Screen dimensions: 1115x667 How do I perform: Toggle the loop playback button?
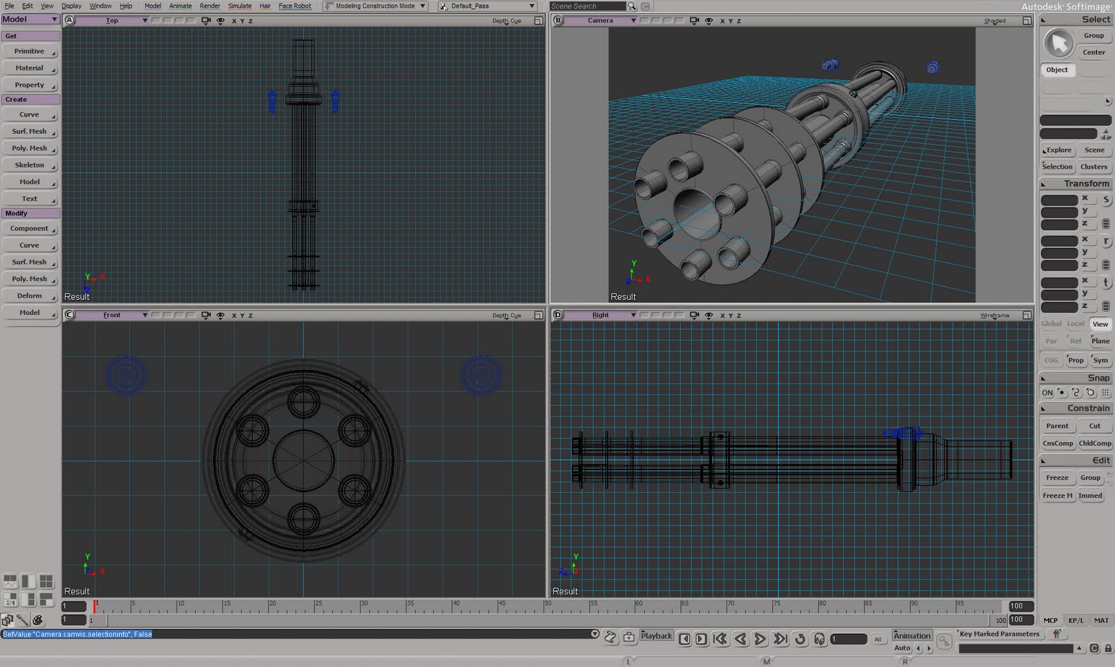(x=800, y=638)
